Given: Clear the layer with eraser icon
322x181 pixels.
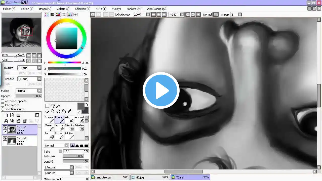Looking at the screenshot, I should point(18,121).
